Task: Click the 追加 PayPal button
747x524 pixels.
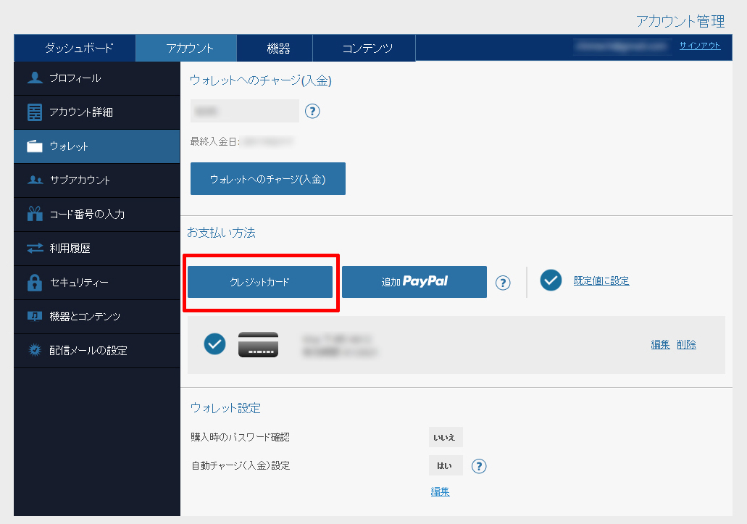Action: [414, 282]
